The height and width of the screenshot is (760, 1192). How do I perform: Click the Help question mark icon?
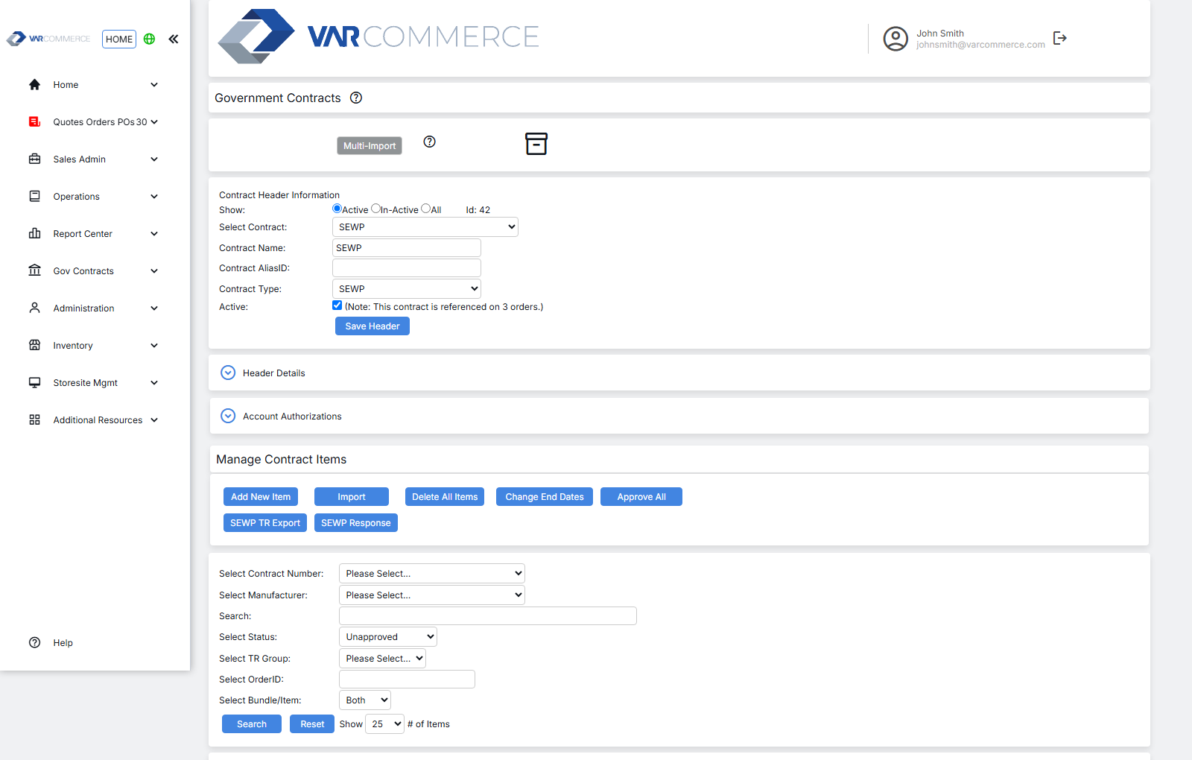[34, 642]
